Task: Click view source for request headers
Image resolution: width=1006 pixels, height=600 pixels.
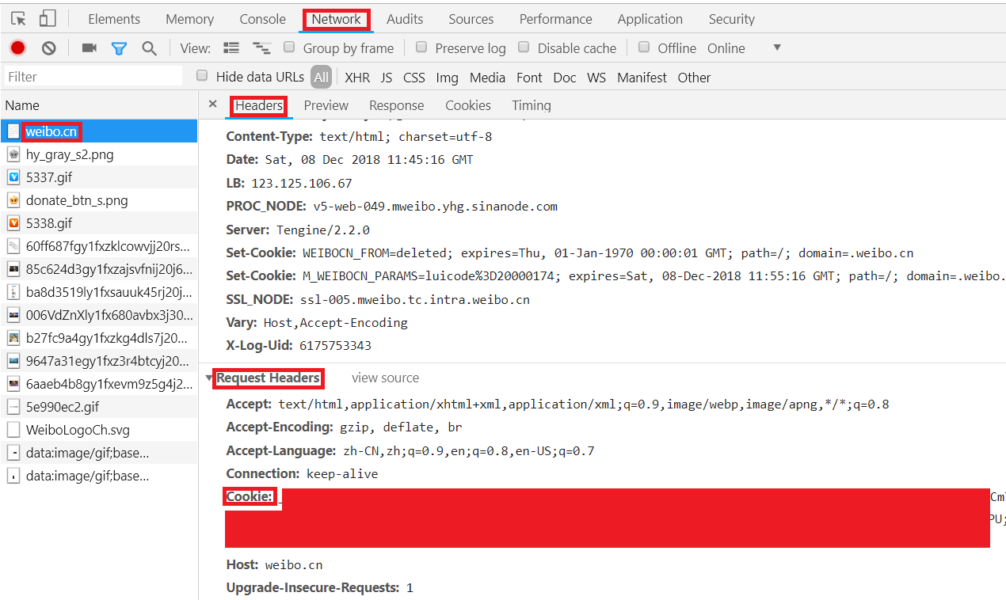Action: pyautogui.click(x=386, y=378)
